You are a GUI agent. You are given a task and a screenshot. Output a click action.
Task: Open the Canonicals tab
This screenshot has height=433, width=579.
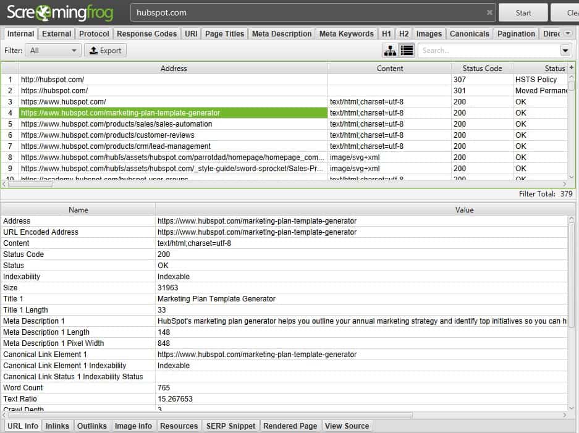470,33
